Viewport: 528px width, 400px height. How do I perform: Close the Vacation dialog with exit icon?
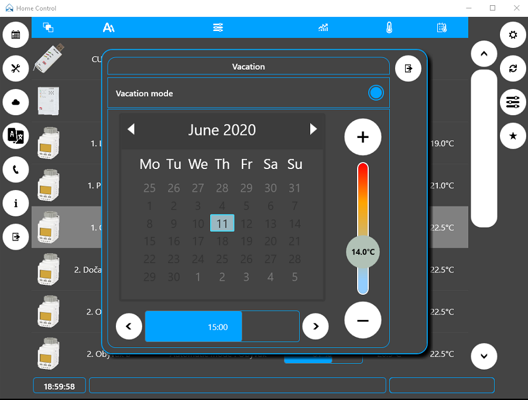[x=408, y=68]
